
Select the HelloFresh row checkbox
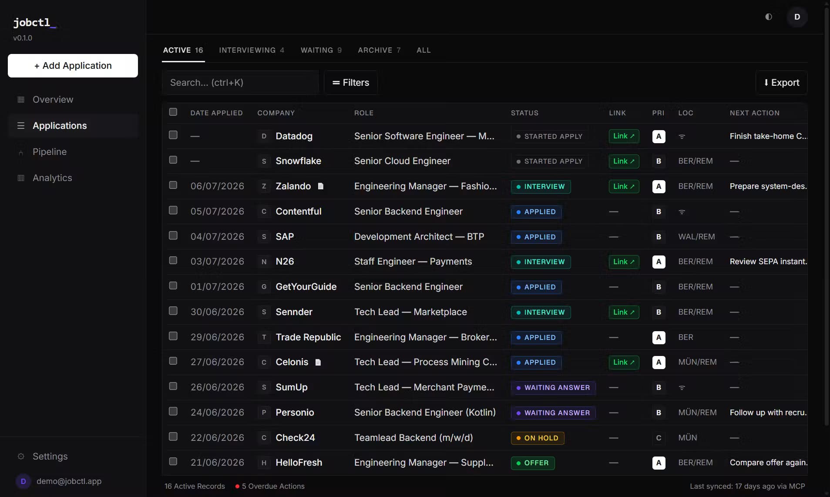pyautogui.click(x=173, y=462)
